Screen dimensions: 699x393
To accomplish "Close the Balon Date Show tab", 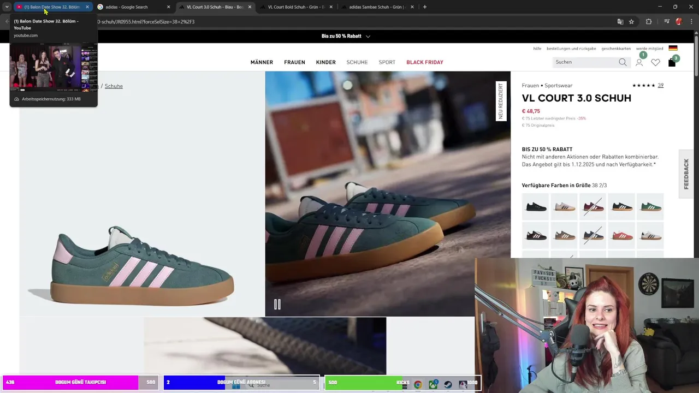I will [87, 7].
